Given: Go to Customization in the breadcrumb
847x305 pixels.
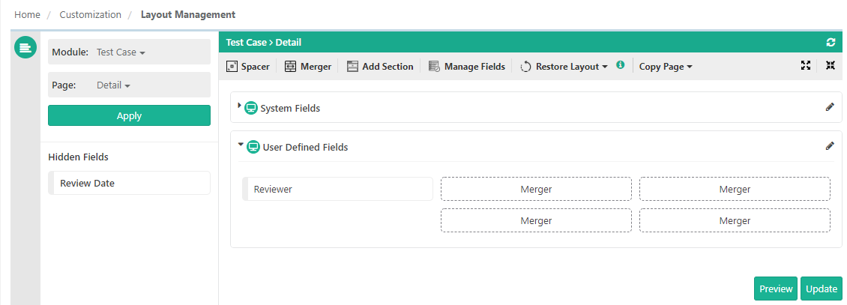Looking at the screenshot, I should [x=90, y=14].
